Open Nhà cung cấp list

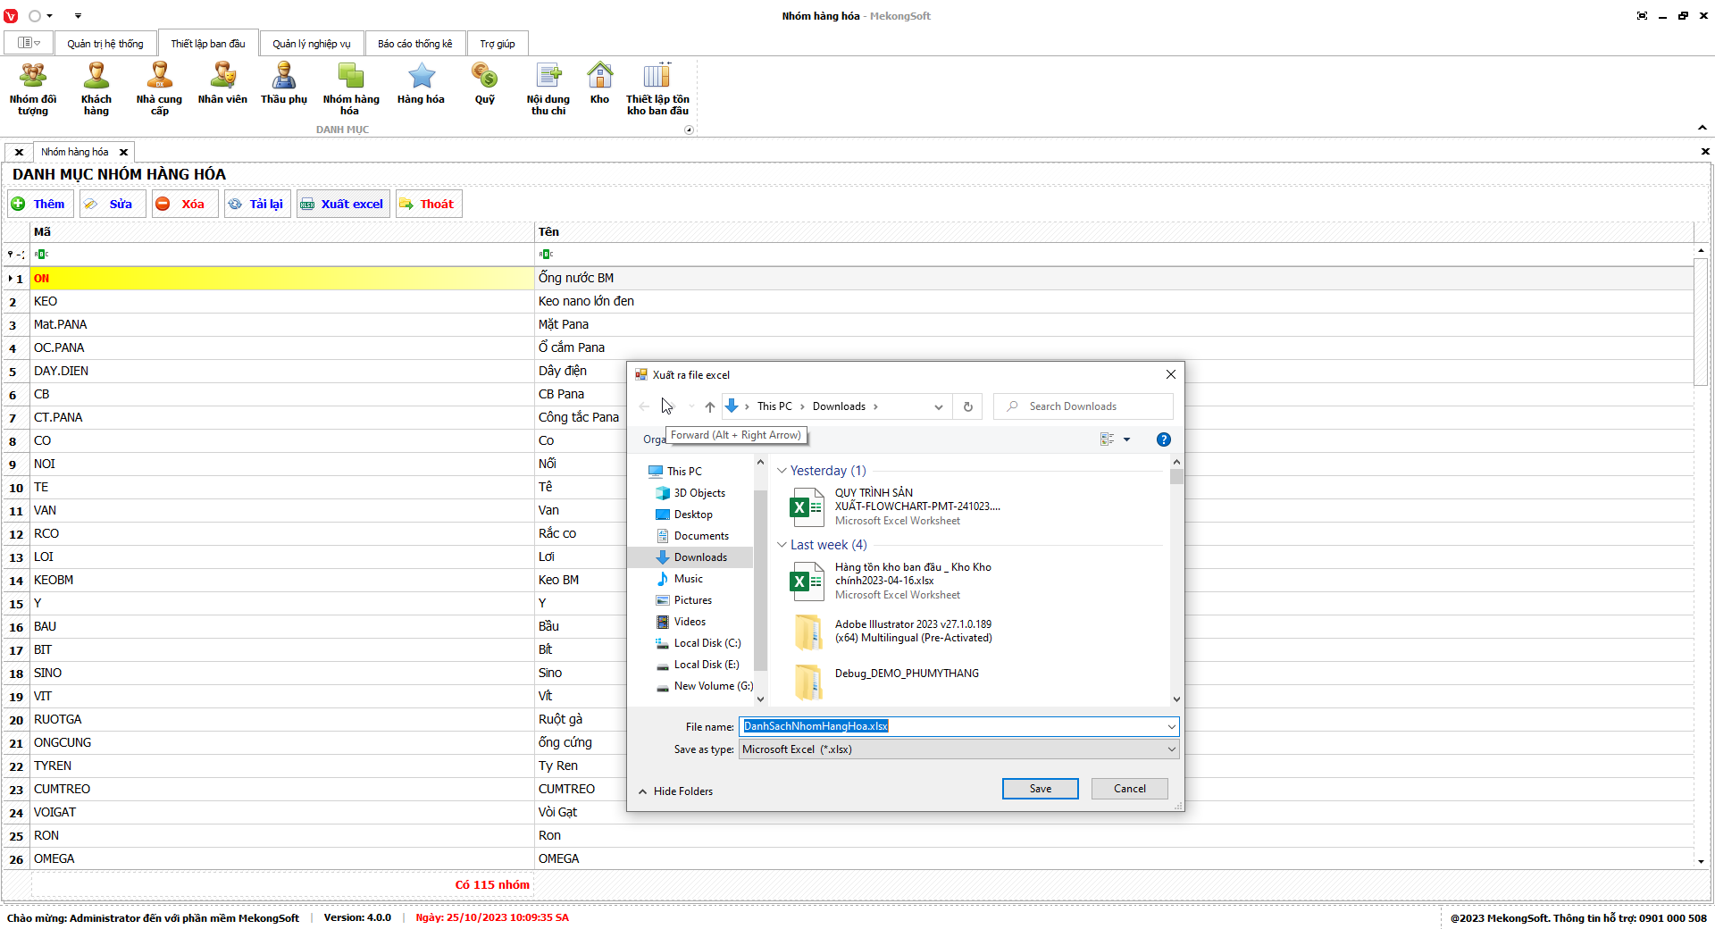159,88
